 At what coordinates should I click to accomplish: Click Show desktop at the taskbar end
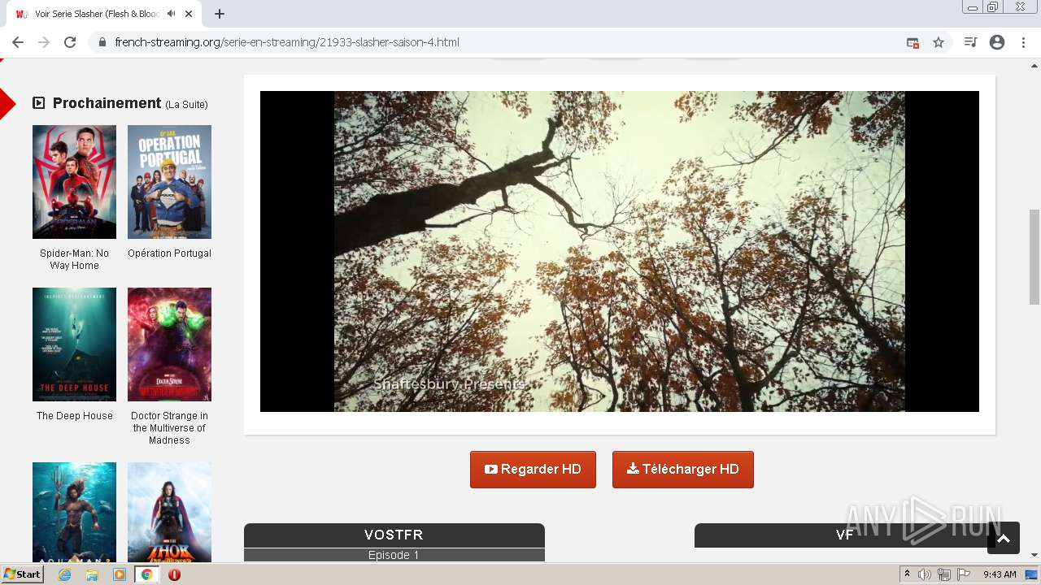[1032, 574]
